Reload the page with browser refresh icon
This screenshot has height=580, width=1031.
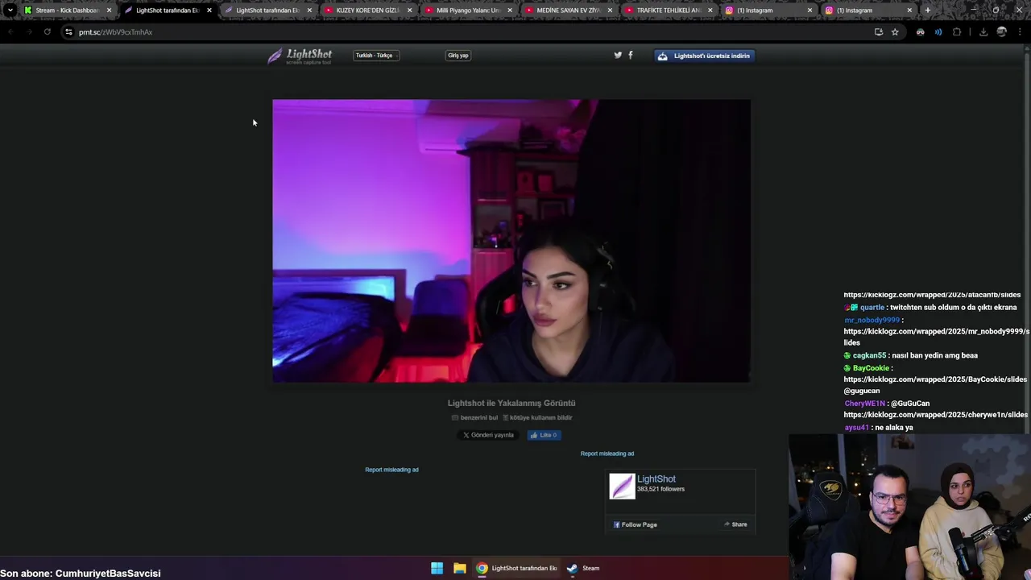[x=48, y=32]
